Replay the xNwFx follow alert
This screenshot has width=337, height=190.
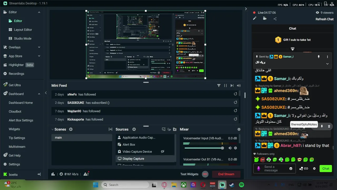pyautogui.click(x=235, y=94)
